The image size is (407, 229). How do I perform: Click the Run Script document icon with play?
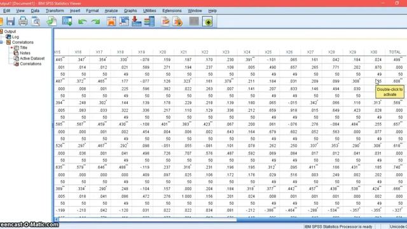click(178, 21)
